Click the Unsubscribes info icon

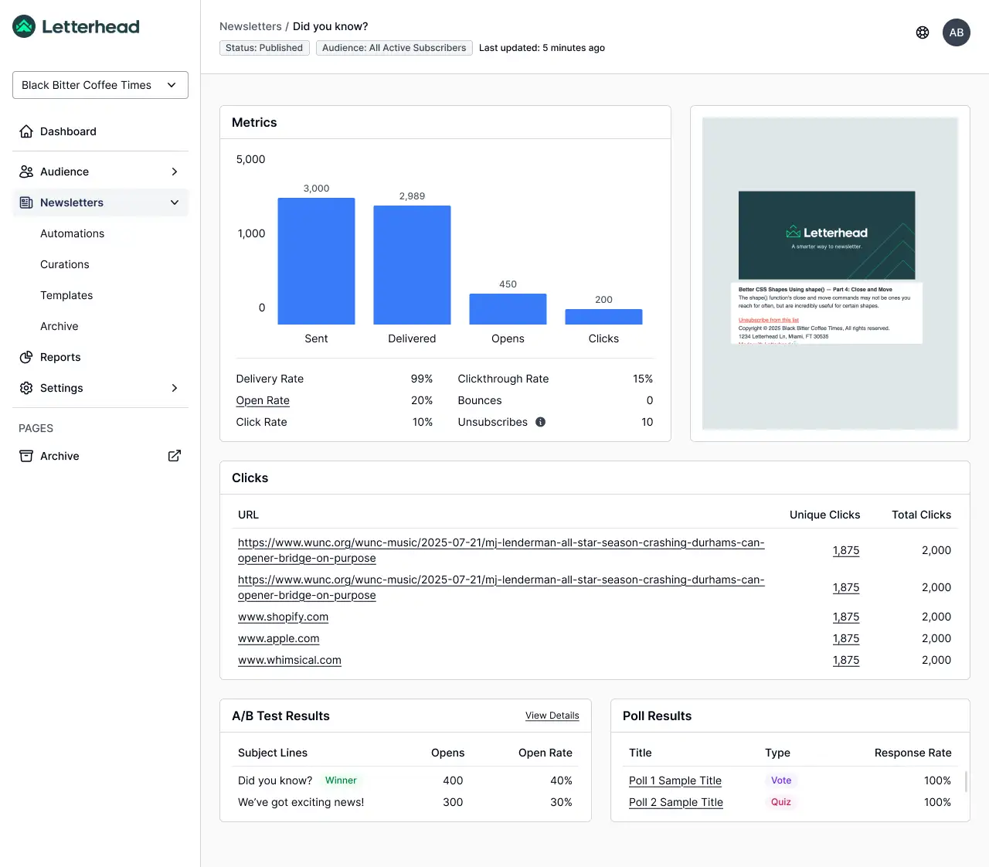pyautogui.click(x=541, y=422)
